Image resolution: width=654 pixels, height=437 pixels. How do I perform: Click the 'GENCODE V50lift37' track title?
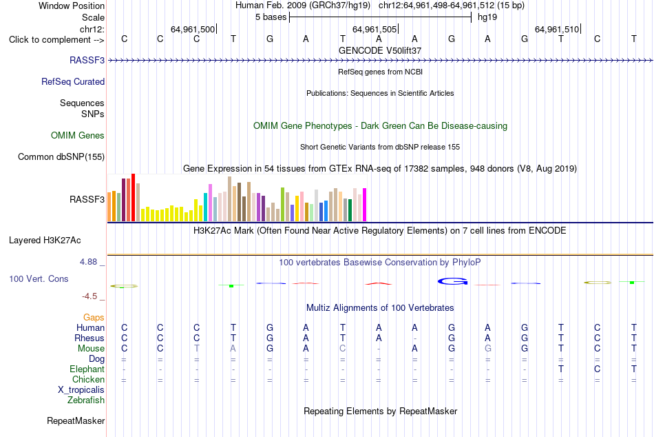pos(380,50)
